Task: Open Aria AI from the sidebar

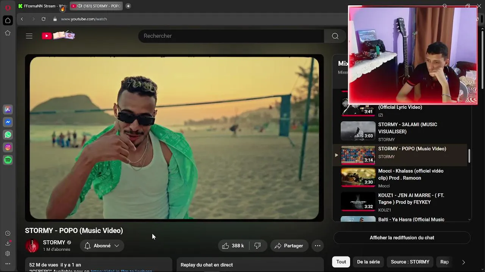Action: pyautogui.click(x=8, y=110)
